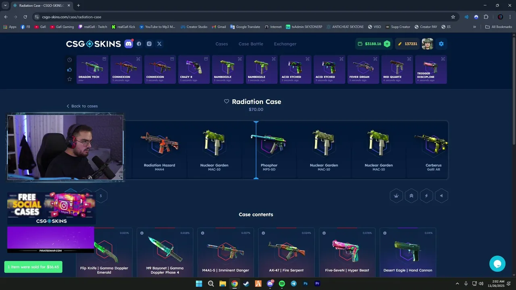Open Trigger Discipline recent drop card
Screen dimensions: 516x290
[x=431, y=69]
